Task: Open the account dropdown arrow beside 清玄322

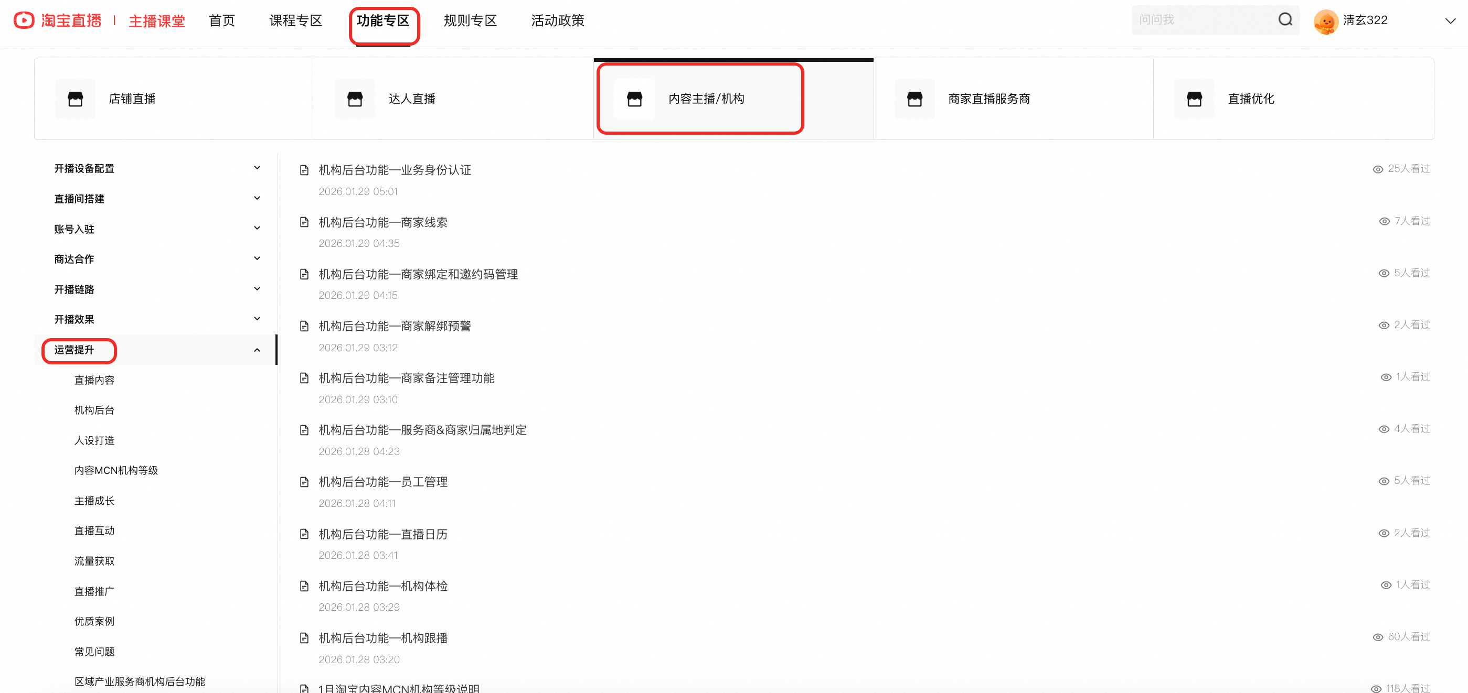Action: coord(1450,21)
